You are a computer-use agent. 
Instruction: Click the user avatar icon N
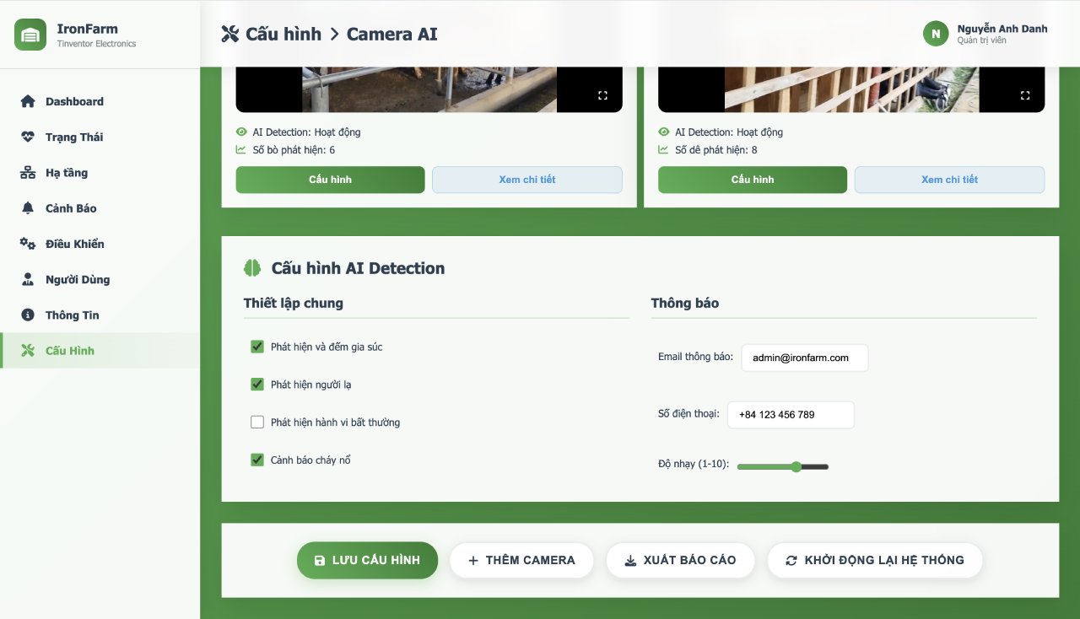(935, 34)
